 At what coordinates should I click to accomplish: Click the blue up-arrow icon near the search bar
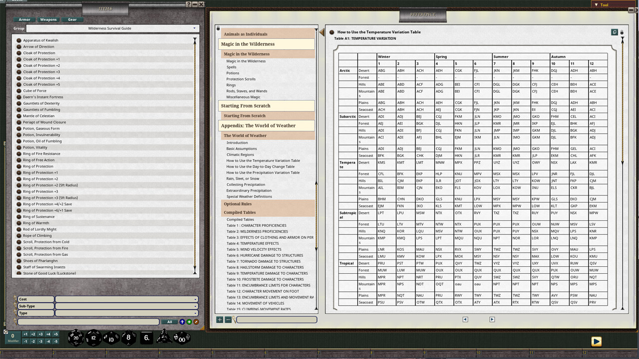(182, 322)
